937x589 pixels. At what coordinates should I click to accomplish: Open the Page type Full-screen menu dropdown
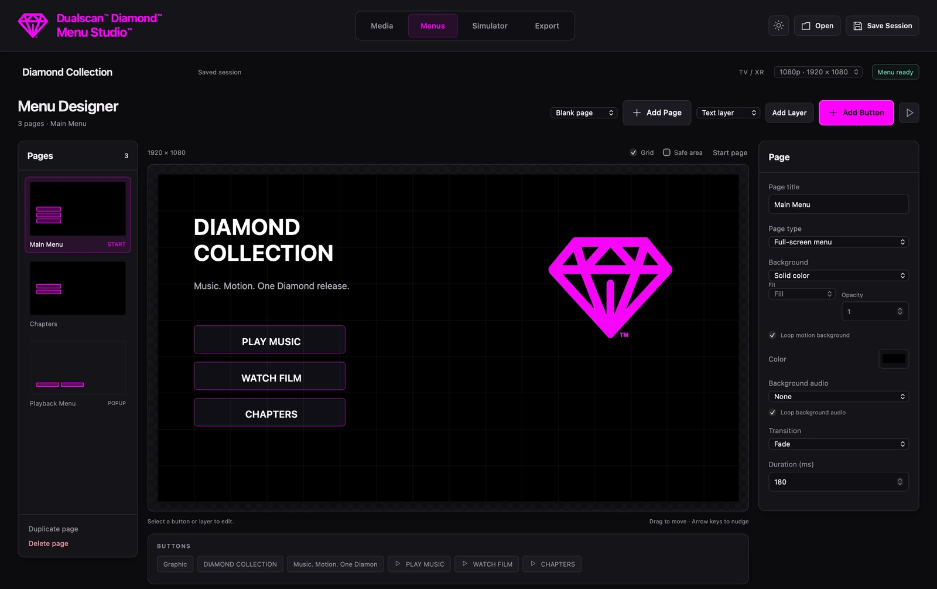tap(838, 242)
